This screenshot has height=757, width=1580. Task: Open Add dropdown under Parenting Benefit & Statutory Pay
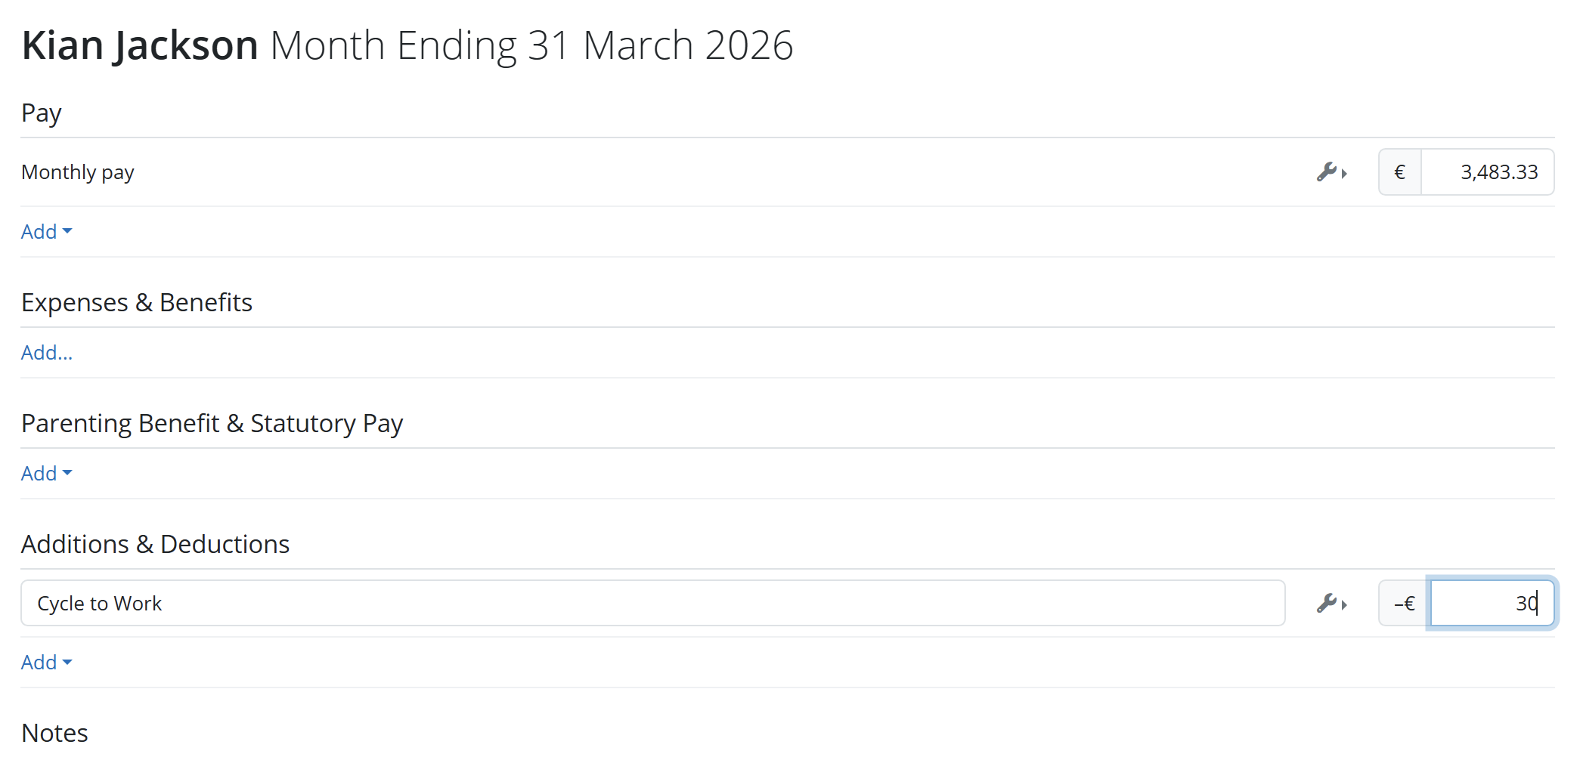(x=46, y=474)
